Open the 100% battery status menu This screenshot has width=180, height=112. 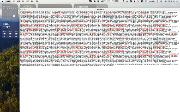pos(152,1)
